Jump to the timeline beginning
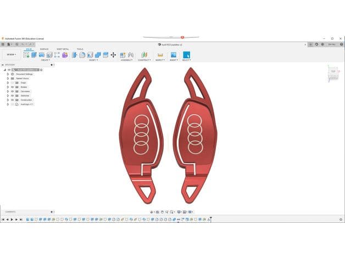The image size is (345, 259). click(3, 219)
